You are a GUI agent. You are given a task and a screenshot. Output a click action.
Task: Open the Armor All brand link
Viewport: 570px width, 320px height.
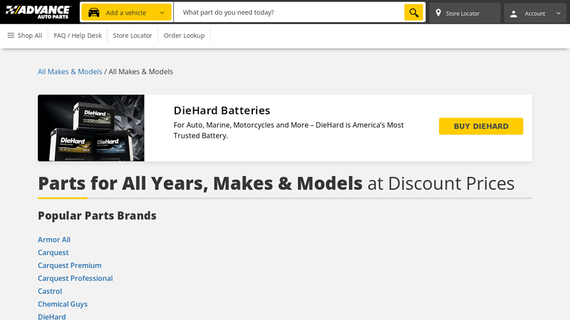54,240
